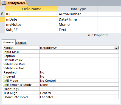This screenshot has height=105, width=121.
Task: Switch to the General tab
Action: tap(9, 42)
